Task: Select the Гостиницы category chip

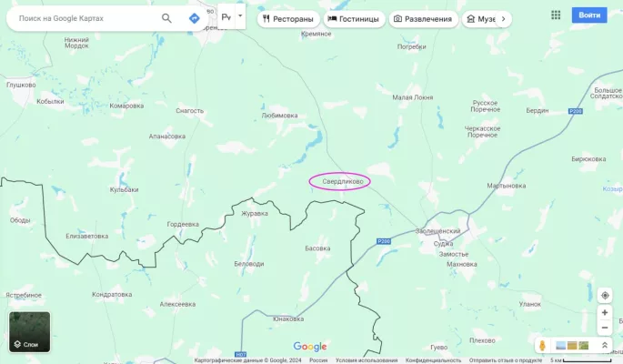Action: [x=355, y=19]
